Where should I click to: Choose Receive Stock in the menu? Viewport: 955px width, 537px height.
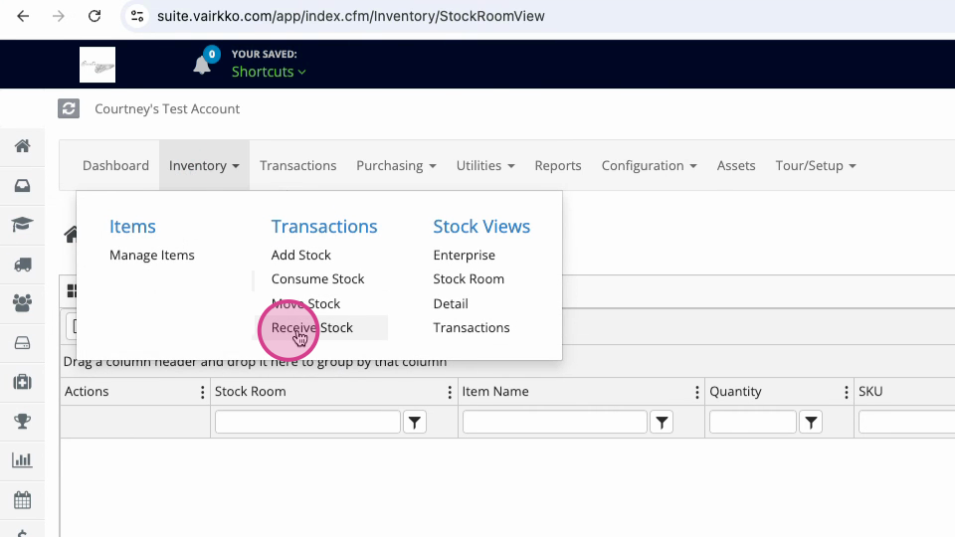tap(311, 327)
